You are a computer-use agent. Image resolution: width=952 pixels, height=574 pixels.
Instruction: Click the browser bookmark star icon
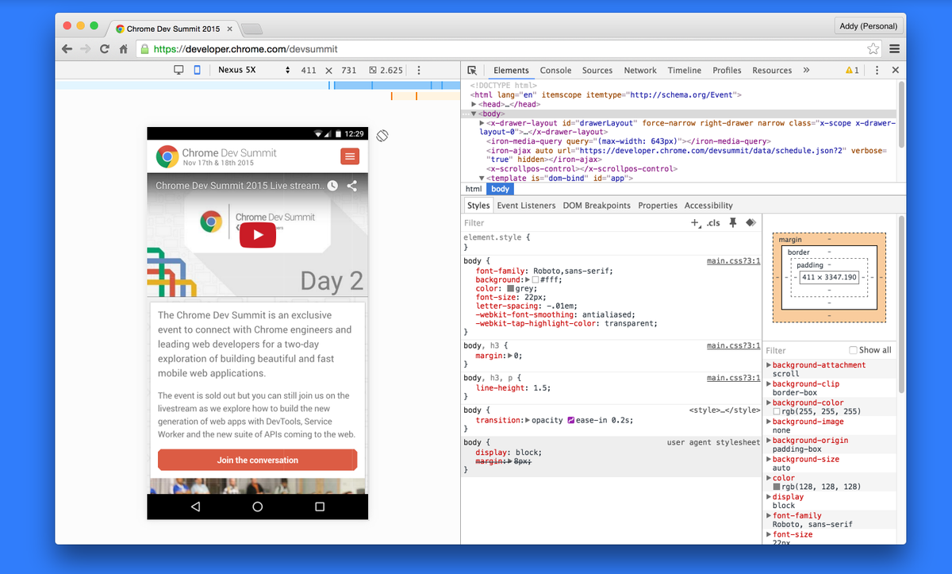point(873,48)
